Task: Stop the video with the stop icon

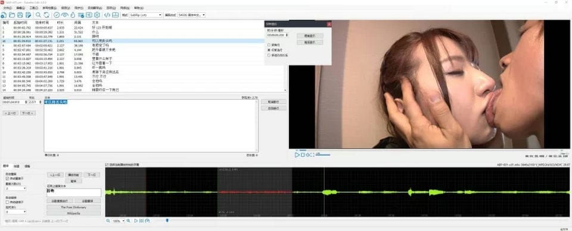Action: (302, 154)
